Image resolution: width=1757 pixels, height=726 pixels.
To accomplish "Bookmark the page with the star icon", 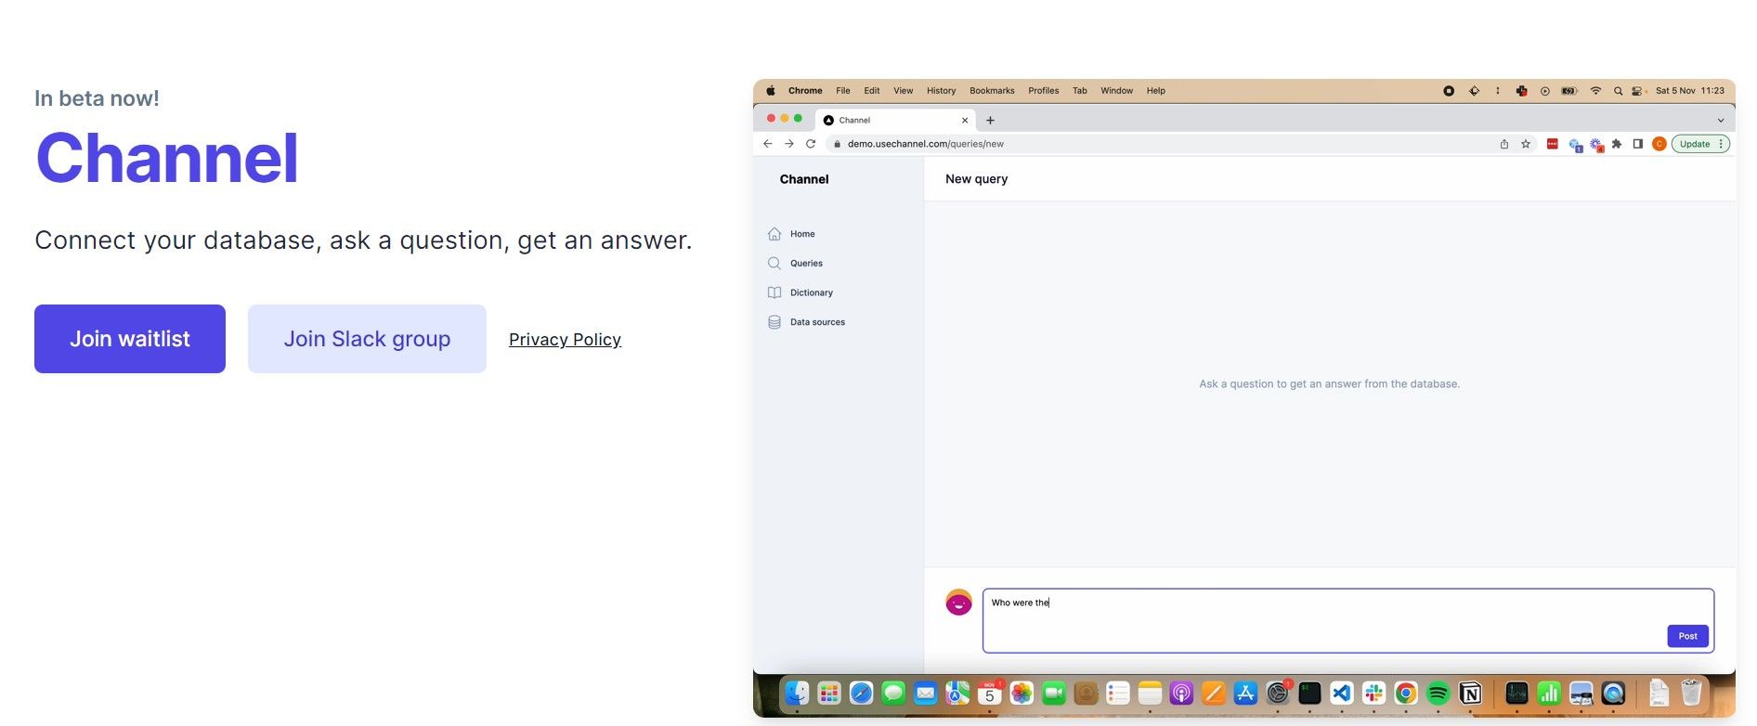I will pyautogui.click(x=1526, y=144).
